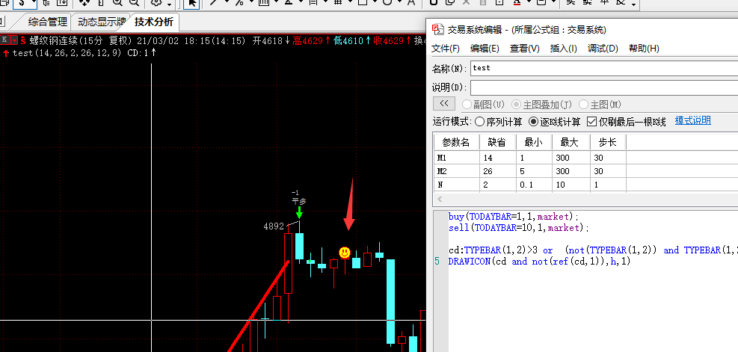
Task: Click 最小 column header
Action: coord(534,142)
